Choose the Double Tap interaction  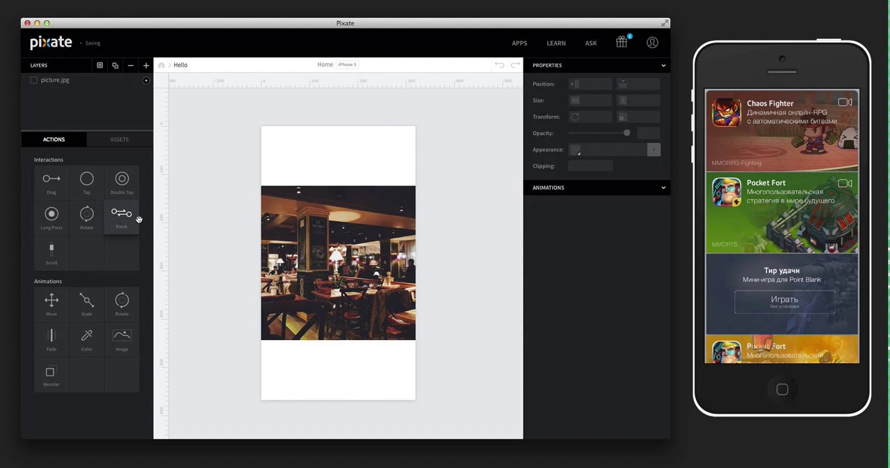[122, 182]
